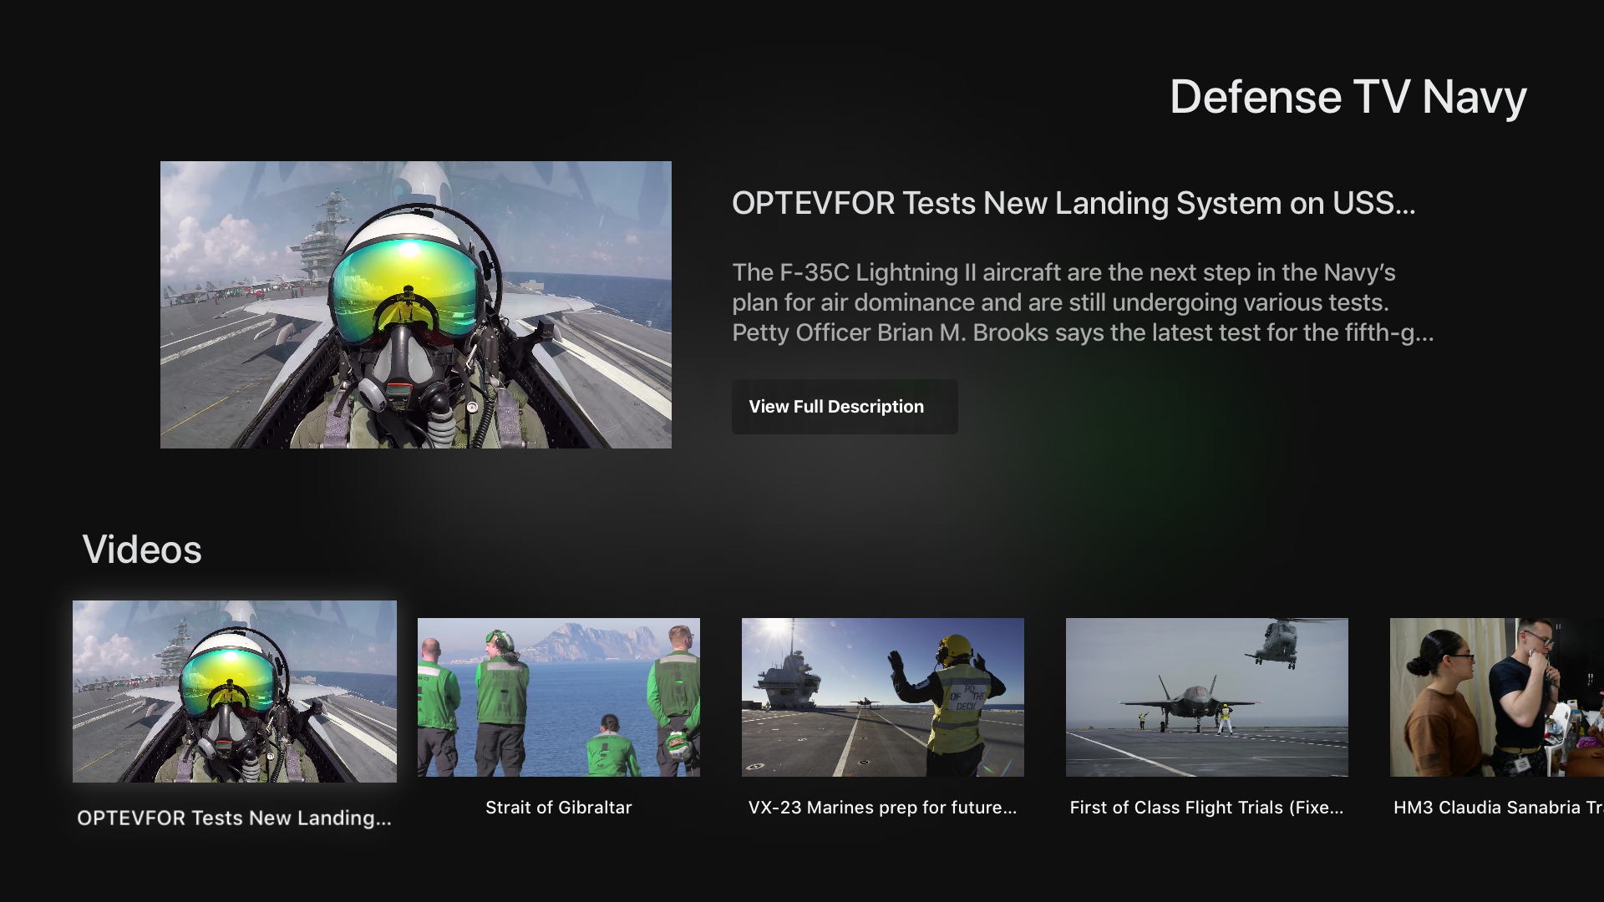The image size is (1604, 902).
Task: Click the 'VX-23 Marines prep for future...' caption
Action: (x=883, y=808)
